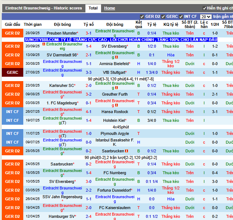Click the INT CF label on 26/07/25
This screenshot has width=233, height=220.
pos(12,112)
